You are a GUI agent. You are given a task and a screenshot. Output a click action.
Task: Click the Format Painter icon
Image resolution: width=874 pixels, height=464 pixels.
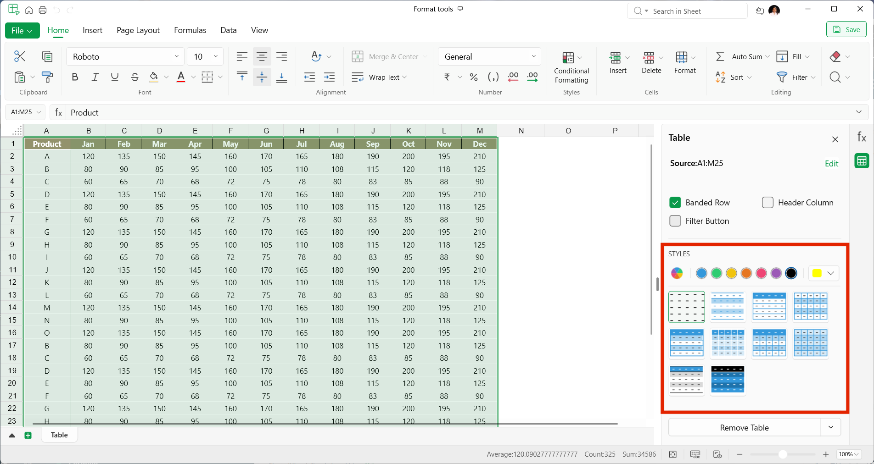click(x=47, y=77)
